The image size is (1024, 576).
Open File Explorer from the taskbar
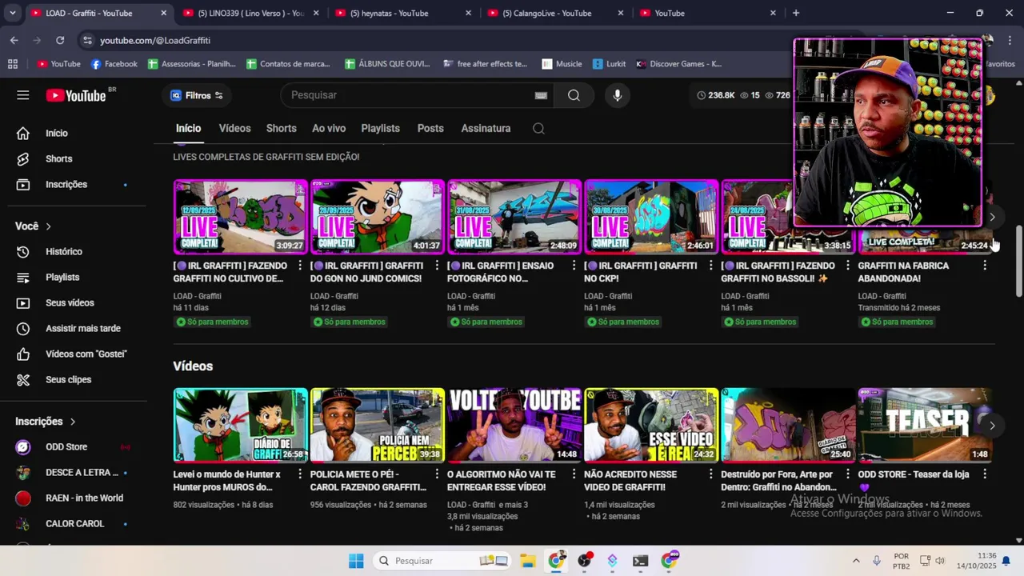[527, 561]
